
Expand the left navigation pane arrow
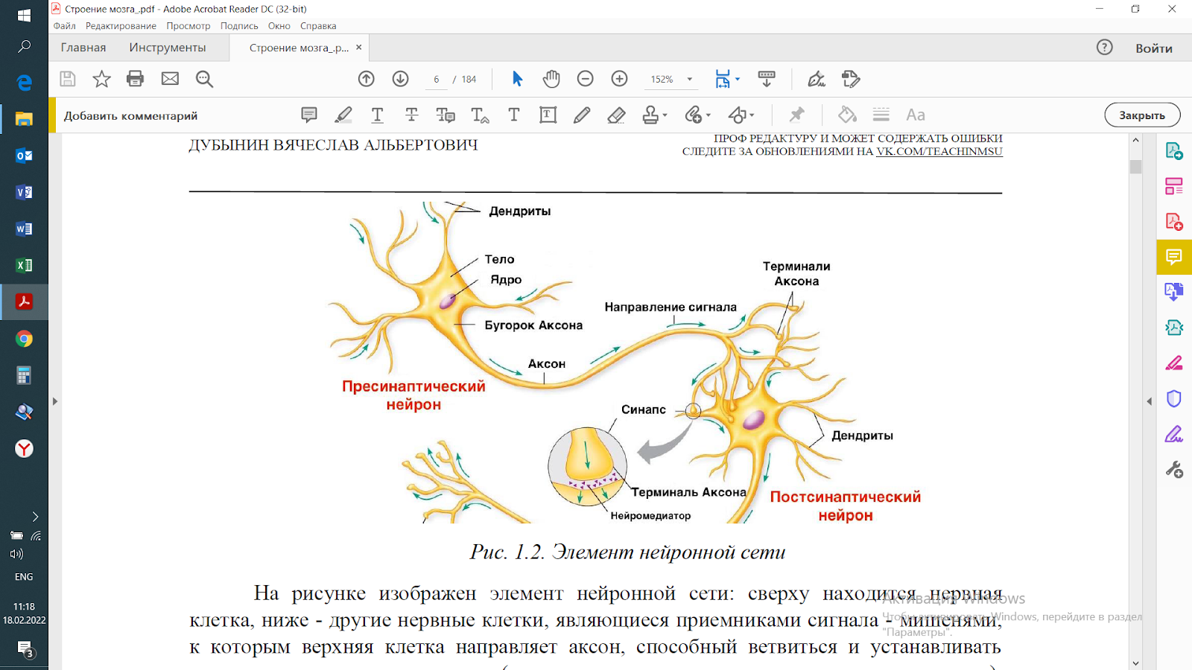click(55, 401)
